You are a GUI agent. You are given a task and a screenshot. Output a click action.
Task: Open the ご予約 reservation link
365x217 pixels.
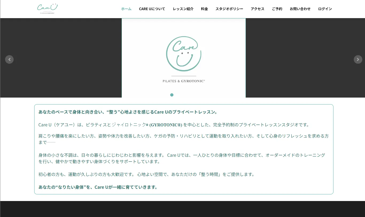point(277,9)
